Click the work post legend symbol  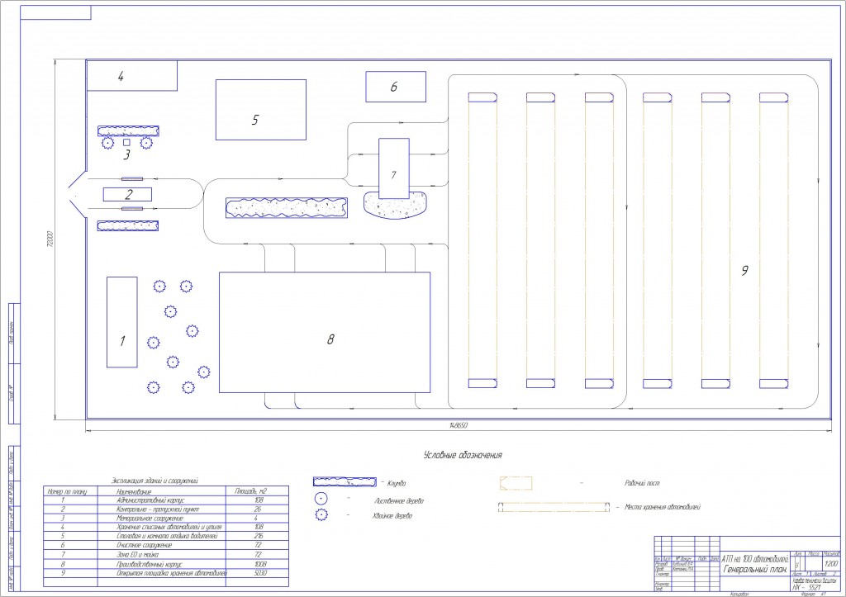[x=516, y=483]
